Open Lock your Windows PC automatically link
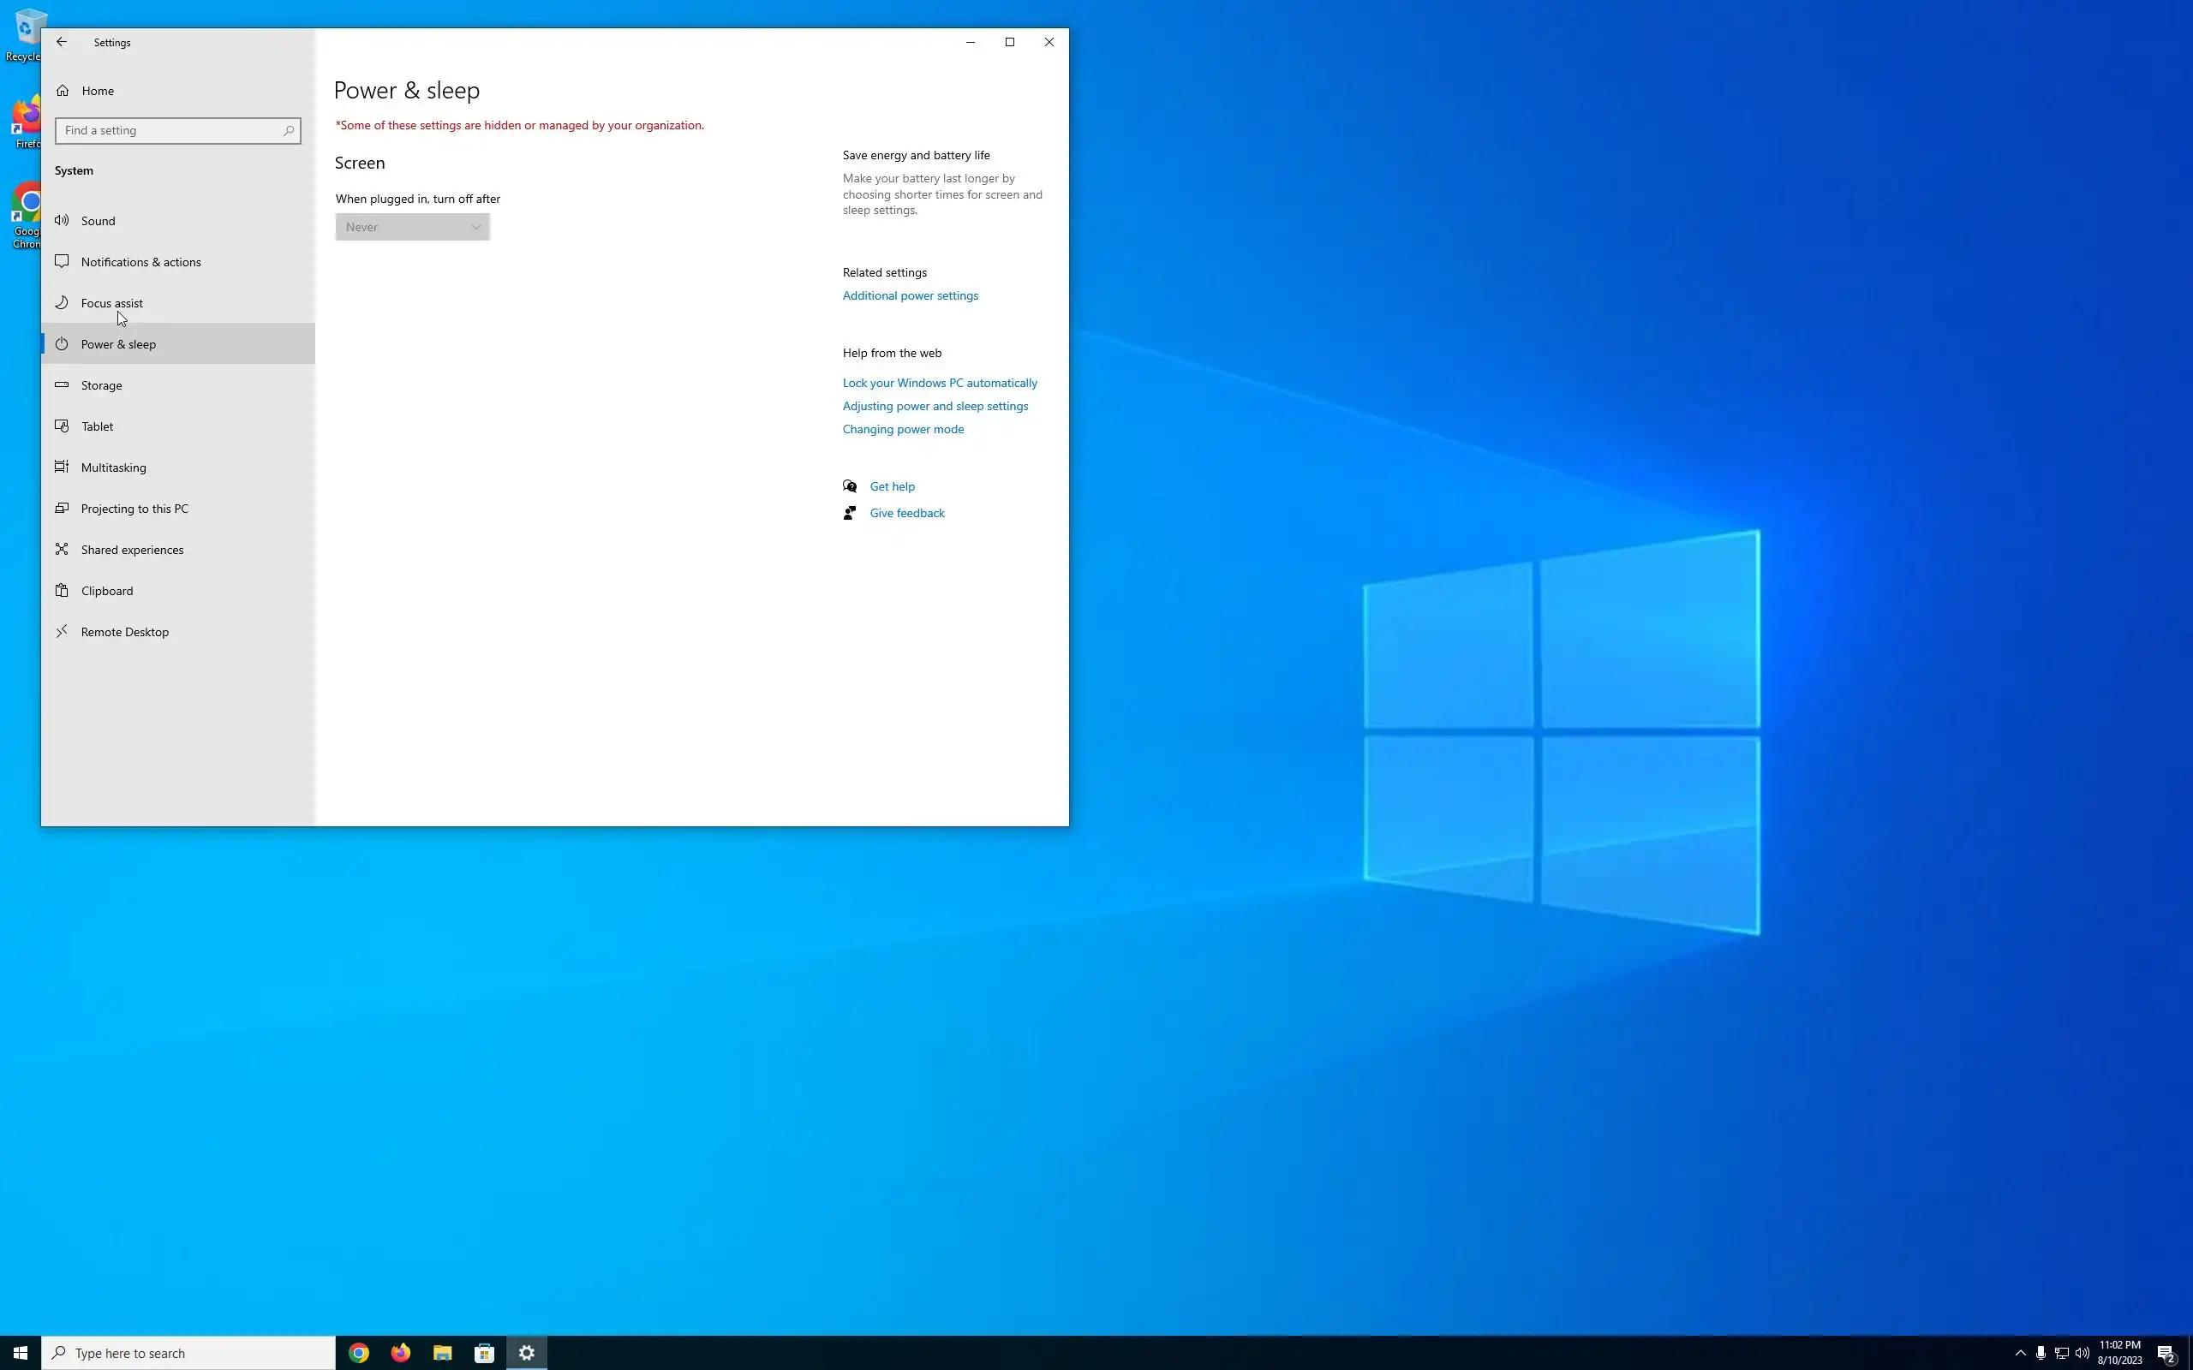Image resolution: width=2193 pixels, height=1370 pixels. pos(940,384)
